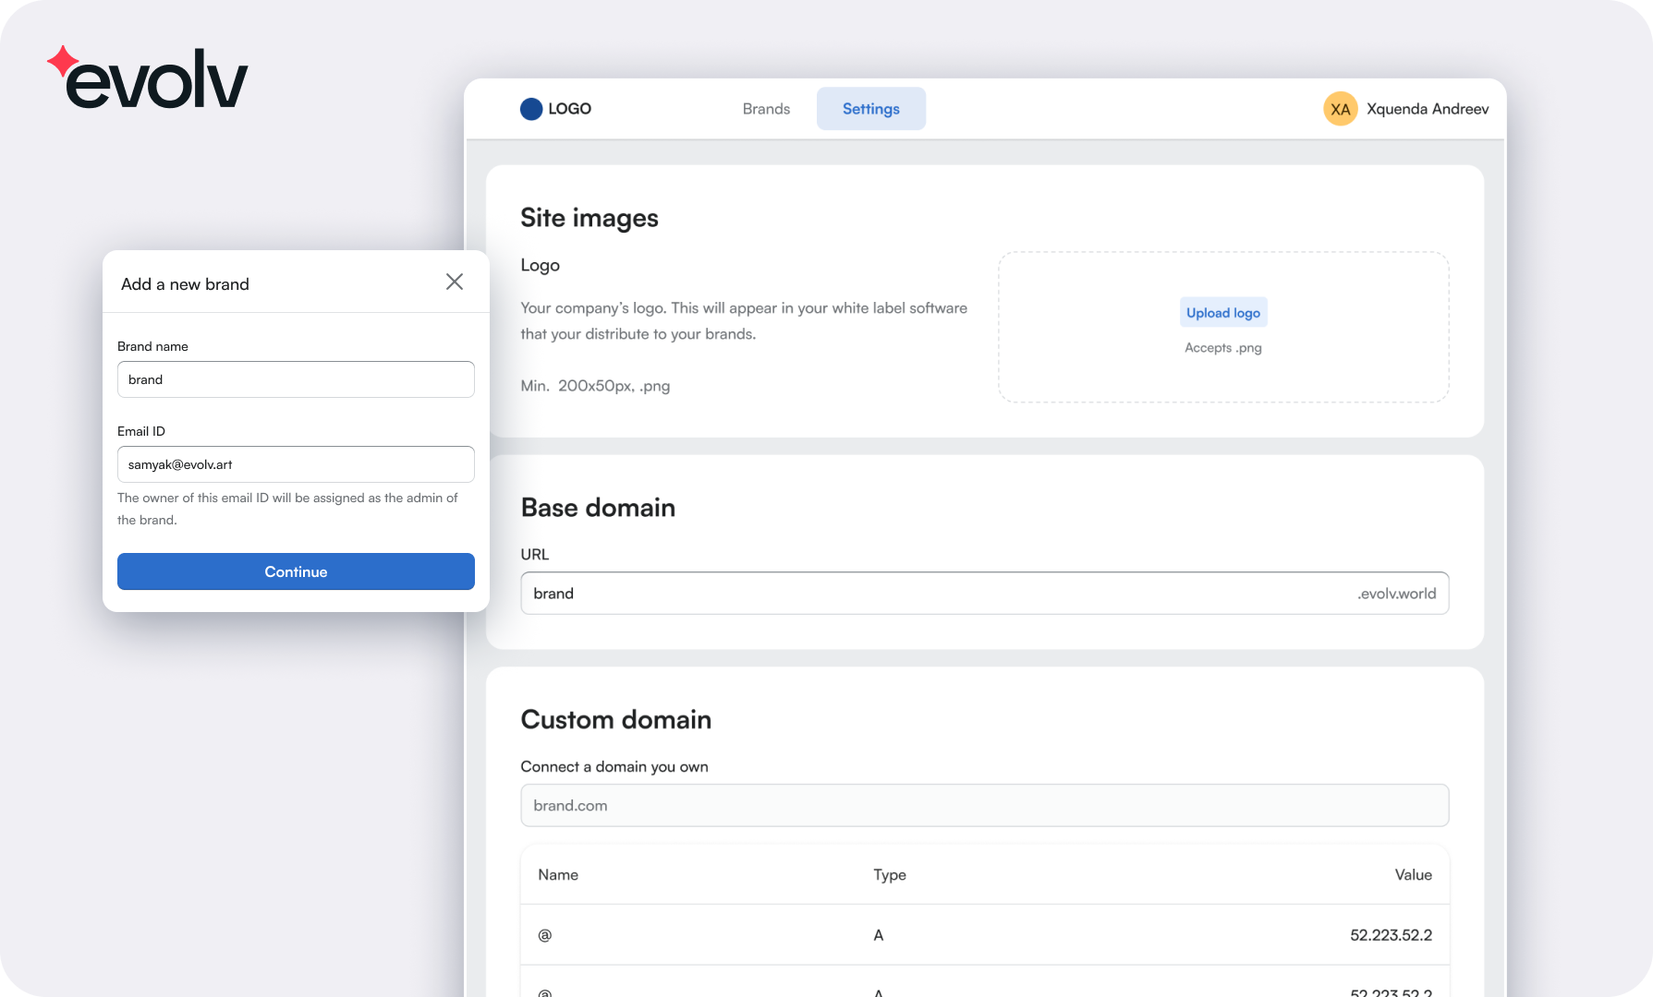Click the blue circle LOGO icon
The height and width of the screenshot is (997, 1653).
531,109
